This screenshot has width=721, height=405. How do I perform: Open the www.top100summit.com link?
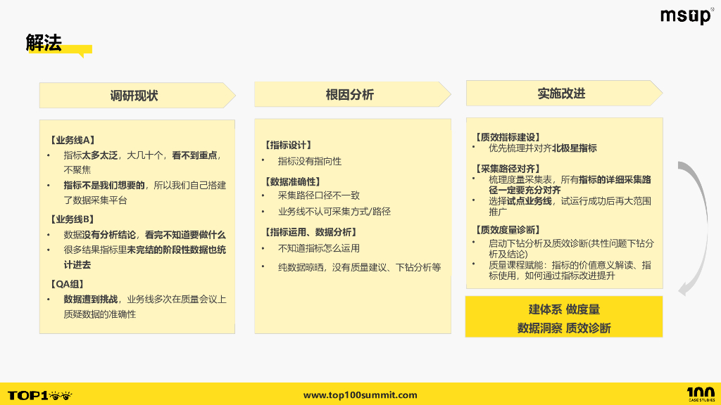pos(360,394)
